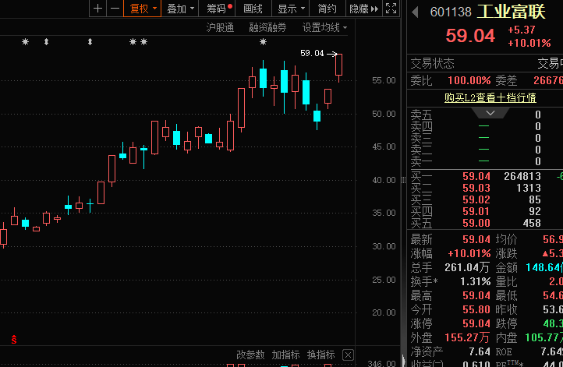This screenshot has height=367, width=563.
Task: Toggle 融资融券 overlay display
Action: (x=267, y=27)
